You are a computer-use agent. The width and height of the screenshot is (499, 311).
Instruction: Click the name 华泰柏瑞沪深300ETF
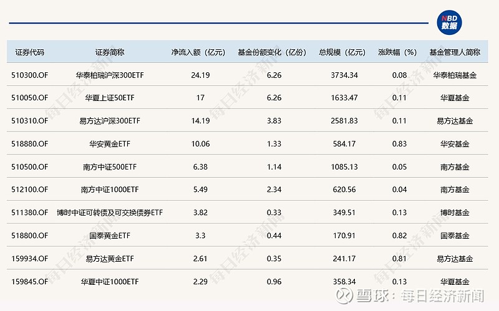click(110, 75)
